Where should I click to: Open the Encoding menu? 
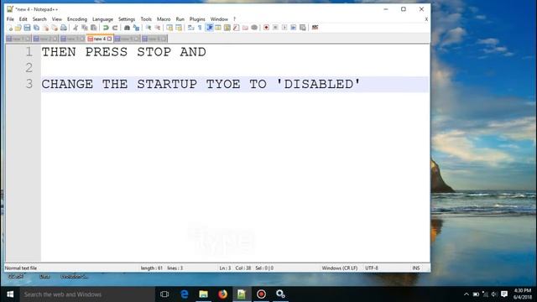click(77, 19)
